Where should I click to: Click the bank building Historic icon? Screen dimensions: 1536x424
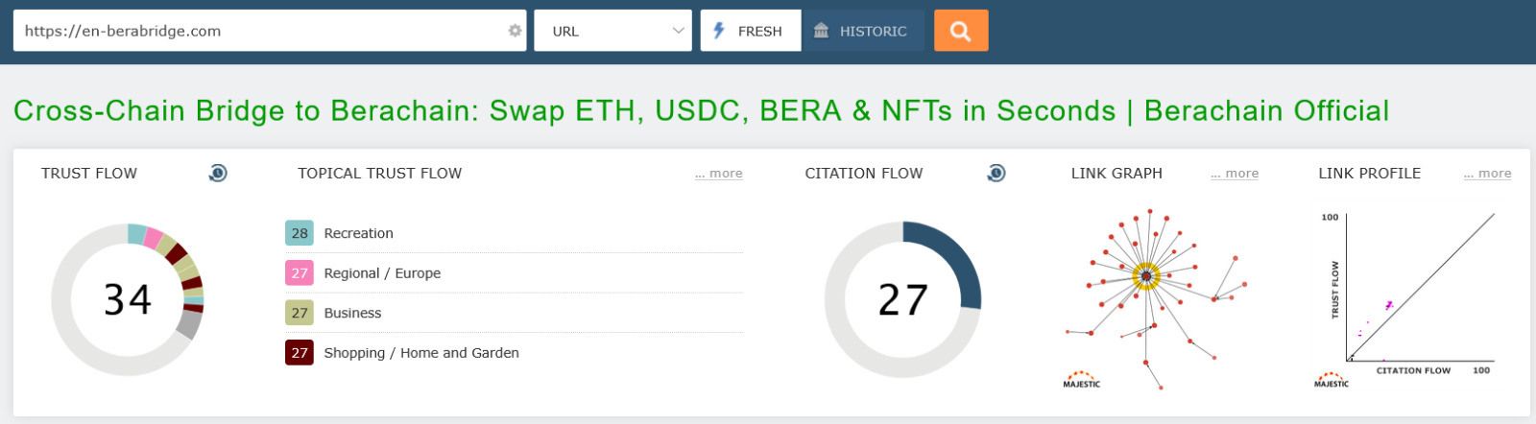(x=821, y=31)
